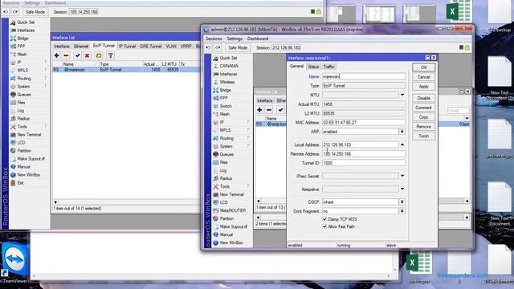
Task: Select the marewan EoIP Tunnel row in back window
Action: tap(126, 70)
